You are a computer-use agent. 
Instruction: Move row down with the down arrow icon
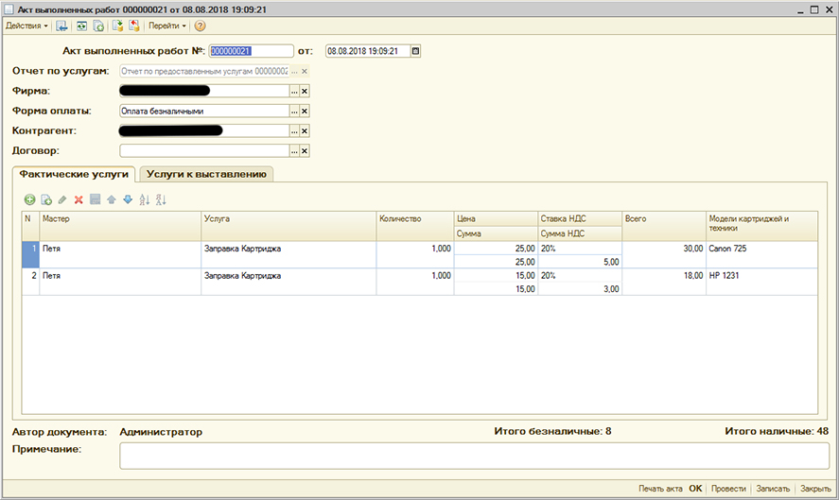(x=128, y=199)
